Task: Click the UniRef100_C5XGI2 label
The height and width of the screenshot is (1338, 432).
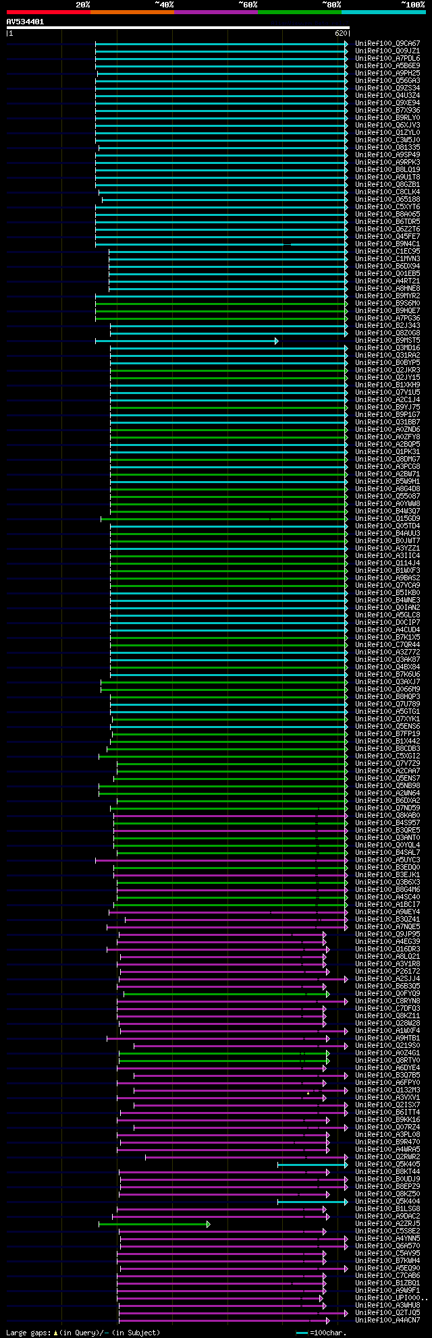Action: [387, 756]
